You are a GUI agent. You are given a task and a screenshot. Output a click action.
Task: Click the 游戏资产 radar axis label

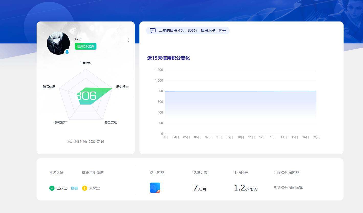[61, 122]
